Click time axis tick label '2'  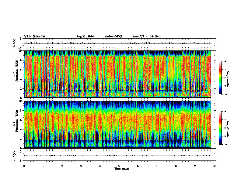tap(62, 166)
